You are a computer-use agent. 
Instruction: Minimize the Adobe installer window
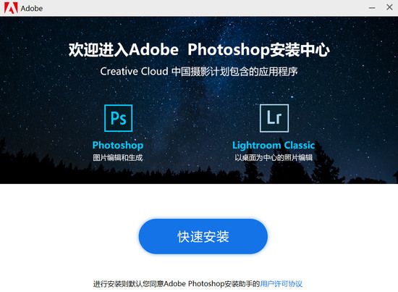point(372,8)
